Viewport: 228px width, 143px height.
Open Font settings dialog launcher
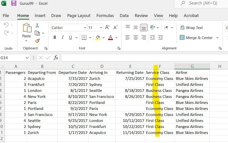click(x=119, y=48)
